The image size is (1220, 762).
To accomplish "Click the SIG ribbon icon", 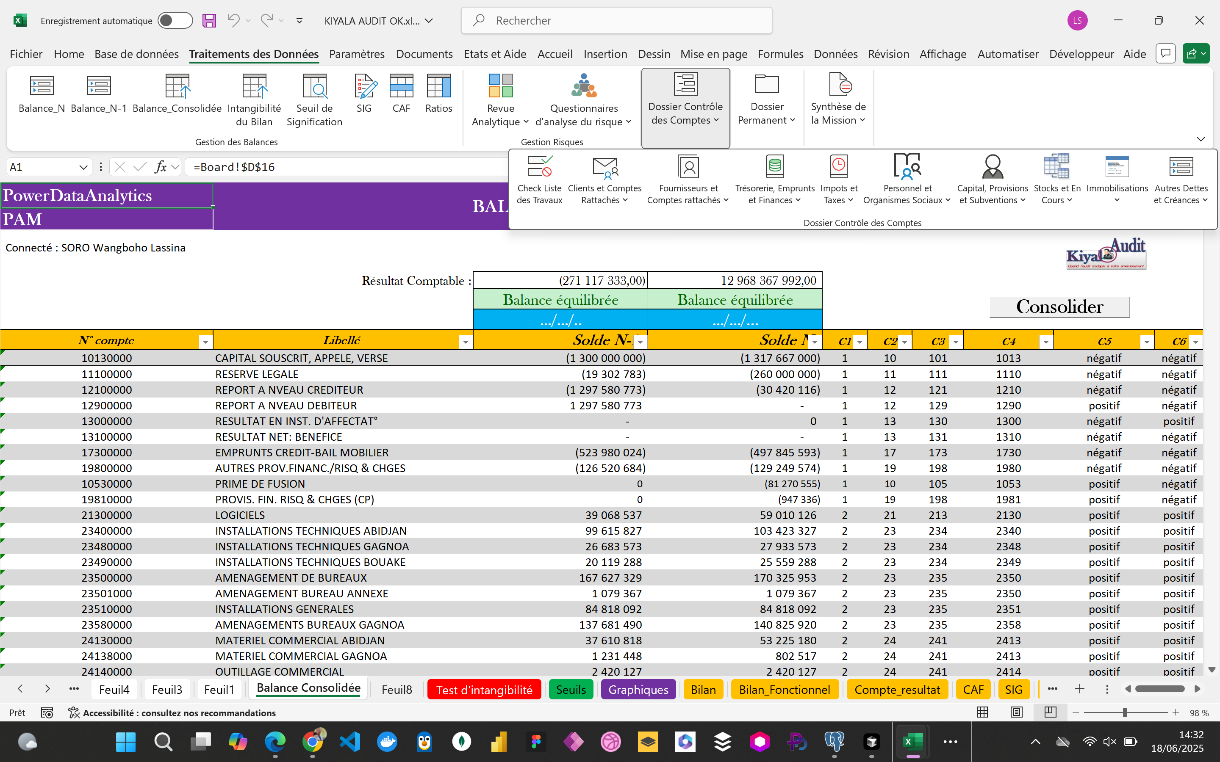I will coord(364,94).
